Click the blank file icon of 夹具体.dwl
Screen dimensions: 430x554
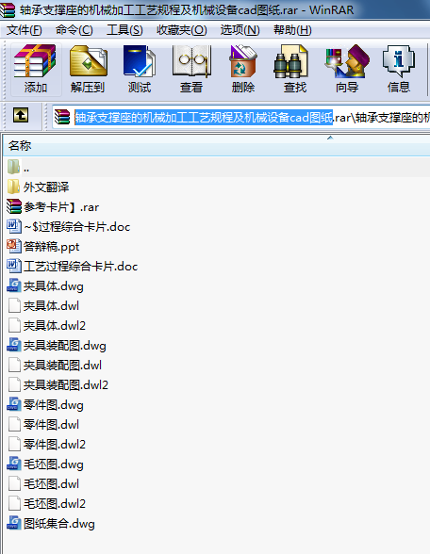tap(14, 305)
